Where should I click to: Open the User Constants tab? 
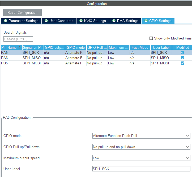tap(59, 21)
